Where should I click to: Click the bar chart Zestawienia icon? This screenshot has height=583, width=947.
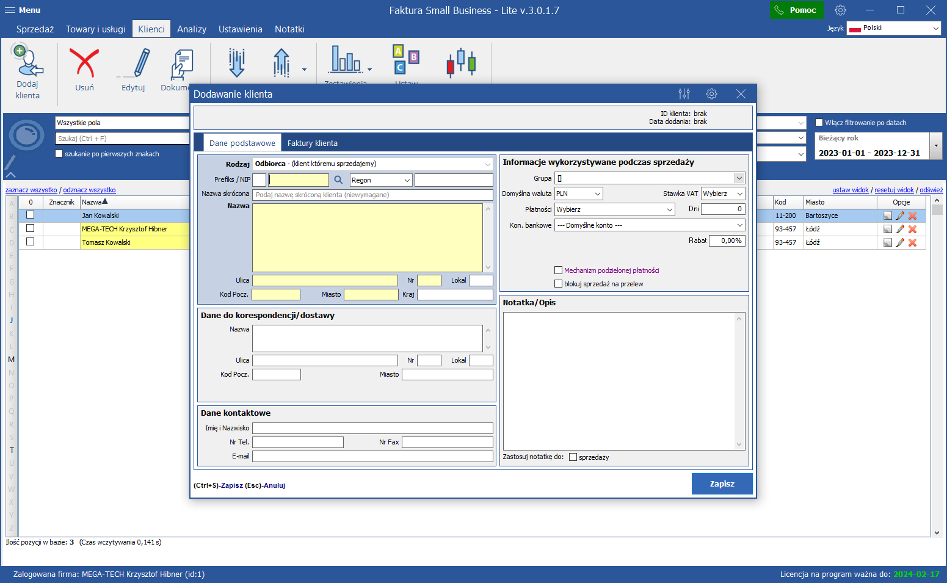(x=346, y=61)
